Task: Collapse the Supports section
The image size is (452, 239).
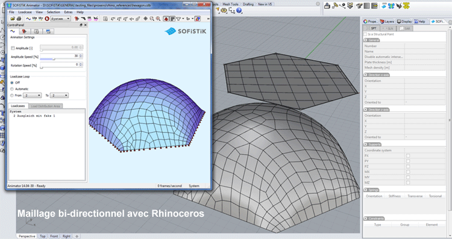Action: point(366,144)
